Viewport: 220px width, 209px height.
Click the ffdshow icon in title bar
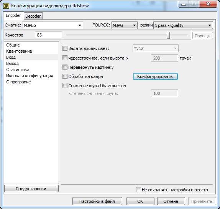[x=6, y=6]
